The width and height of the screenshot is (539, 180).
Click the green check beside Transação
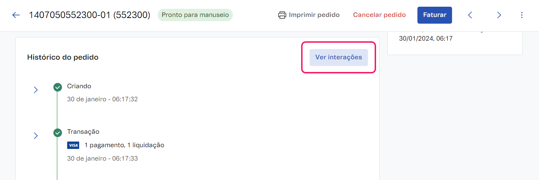(58, 133)
